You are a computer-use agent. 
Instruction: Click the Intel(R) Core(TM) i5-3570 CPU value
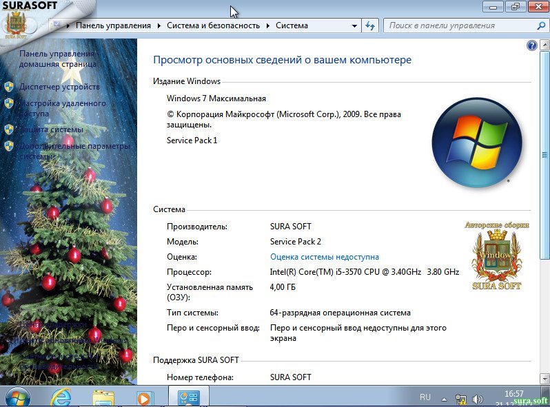(x=365, y=272)
